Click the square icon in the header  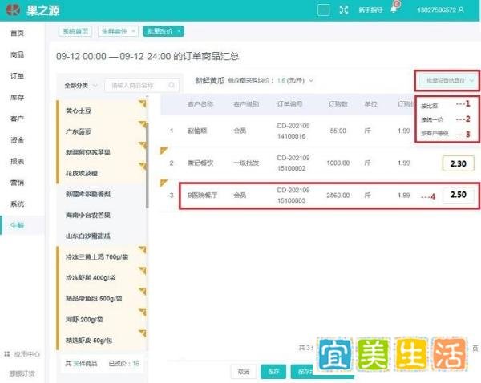point(323,10)
